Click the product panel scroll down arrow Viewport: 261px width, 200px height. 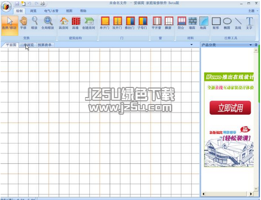[256, 189]
